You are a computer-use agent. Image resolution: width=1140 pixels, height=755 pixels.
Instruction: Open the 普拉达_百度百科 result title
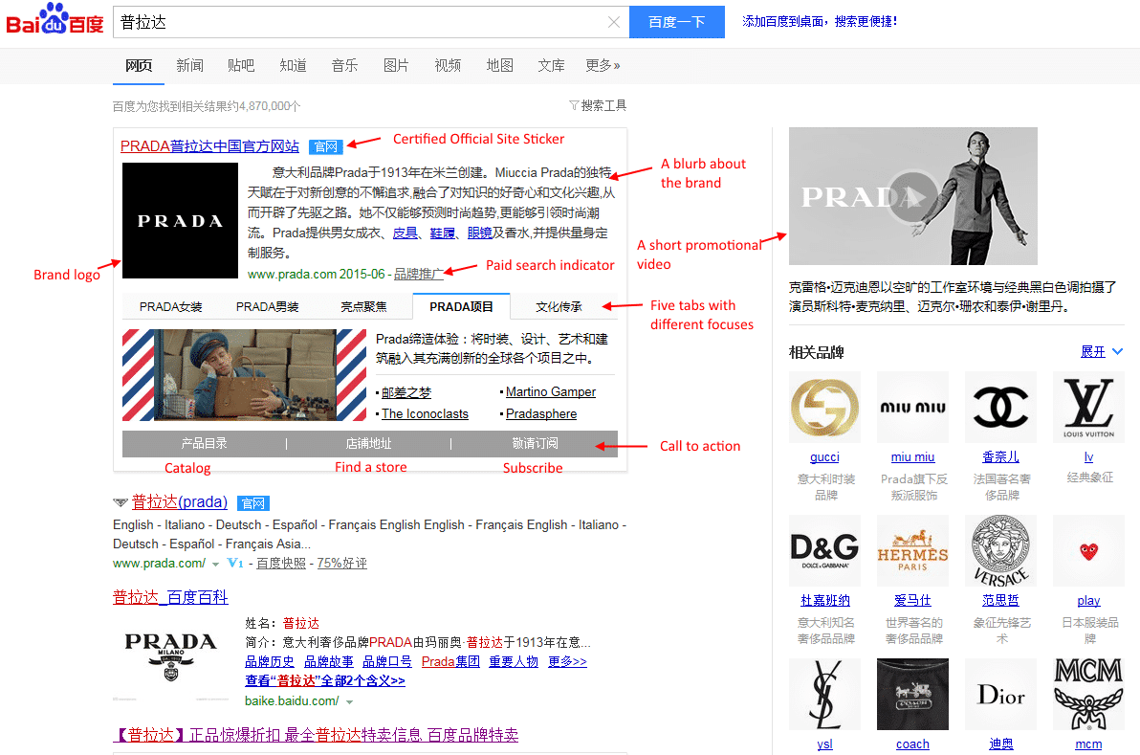click(x=170, y=597)
